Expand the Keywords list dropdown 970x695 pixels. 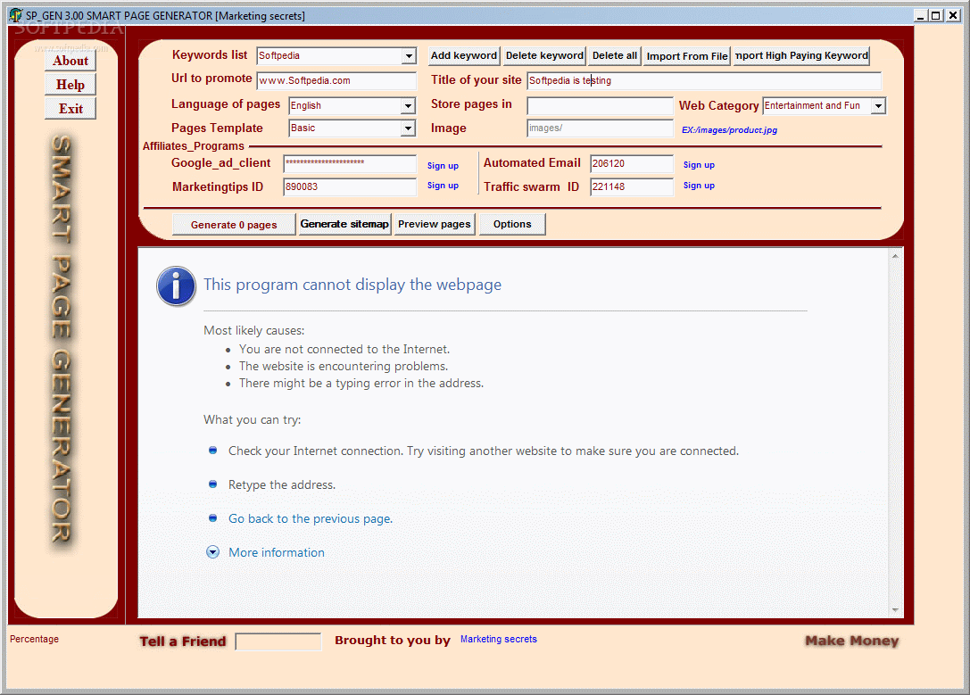click(x=409, y=56)
